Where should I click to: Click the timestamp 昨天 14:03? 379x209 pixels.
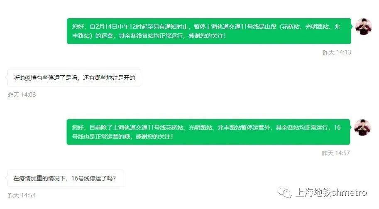[22, 95]
